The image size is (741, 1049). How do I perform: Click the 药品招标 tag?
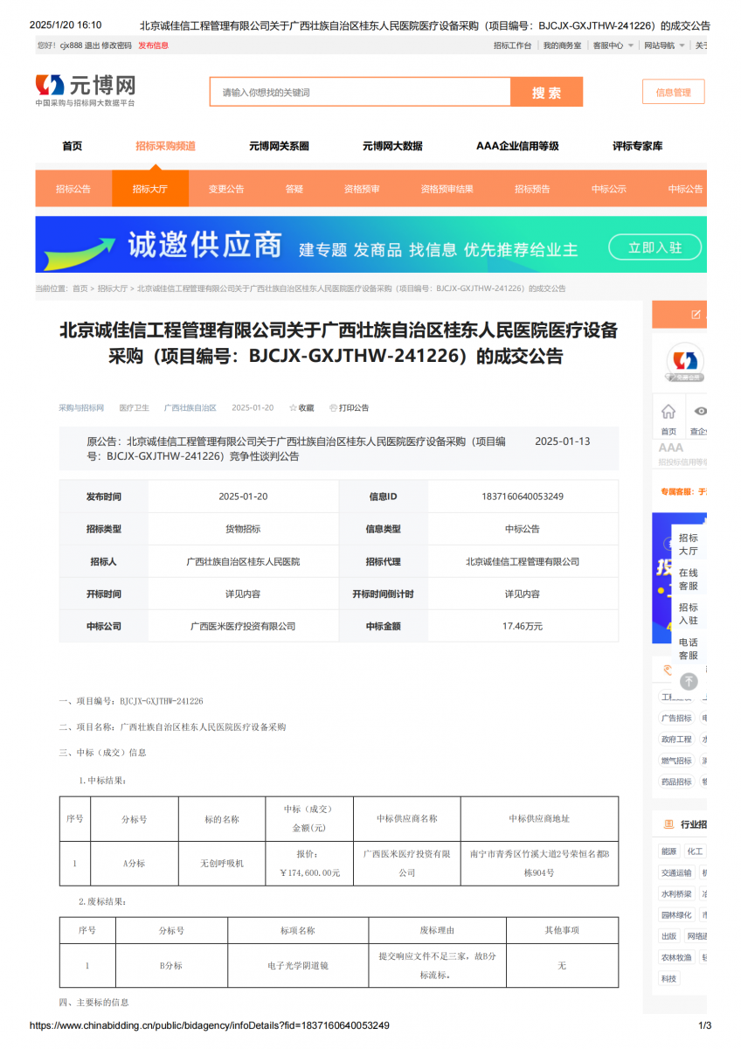click(x=676, y=782)
